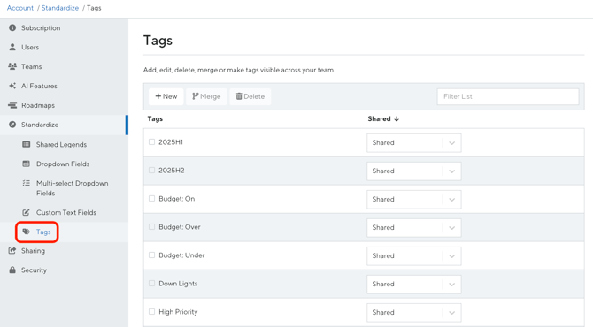Tick the checkbox for 2025H1 tag
Viewport: 593px width, 327px height.
click(151, 142)
